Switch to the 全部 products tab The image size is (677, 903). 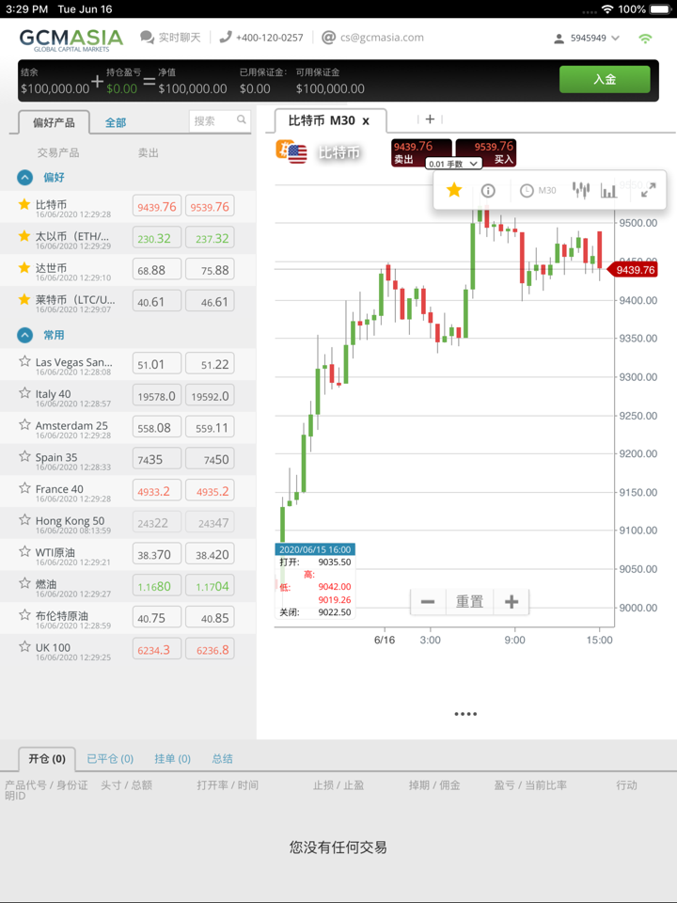(x=115, y=123)
